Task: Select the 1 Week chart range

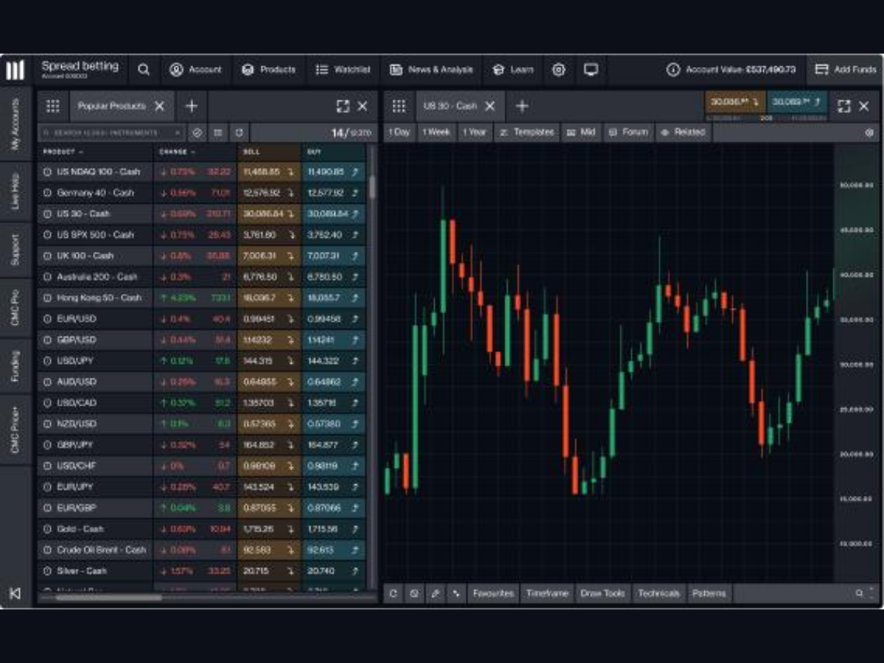Action: [435, 133]
